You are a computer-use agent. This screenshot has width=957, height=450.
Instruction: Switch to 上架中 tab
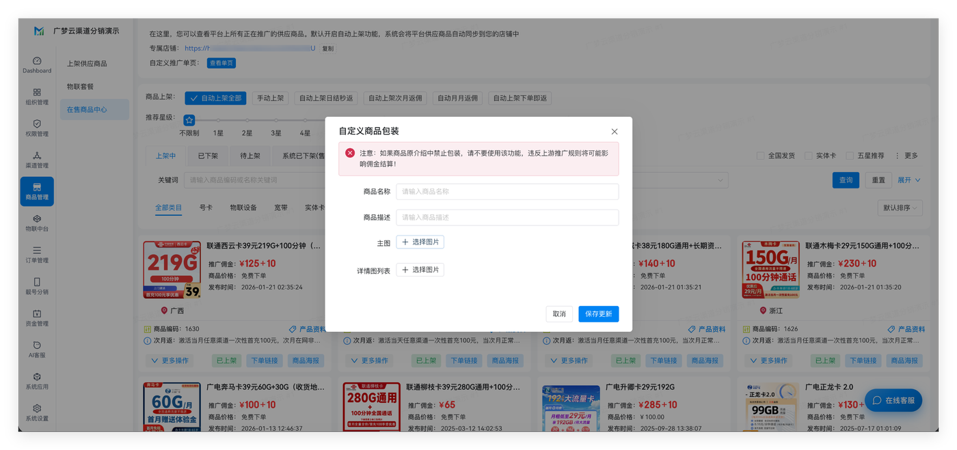[165, 156]
